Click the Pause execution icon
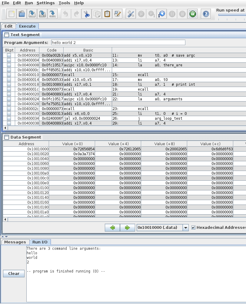246x304 pixels. (x=172, y=14)
